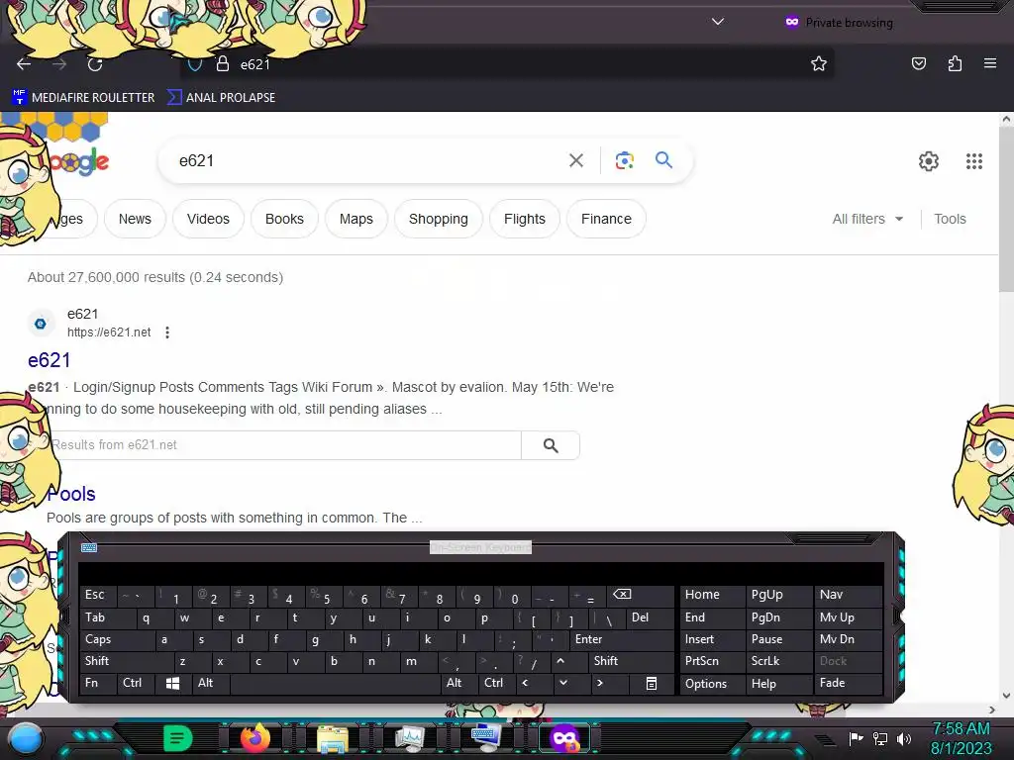Screen dimensions: 1014x760
Task: Open Firefox from the taskbar
Action: coord(254,738)
